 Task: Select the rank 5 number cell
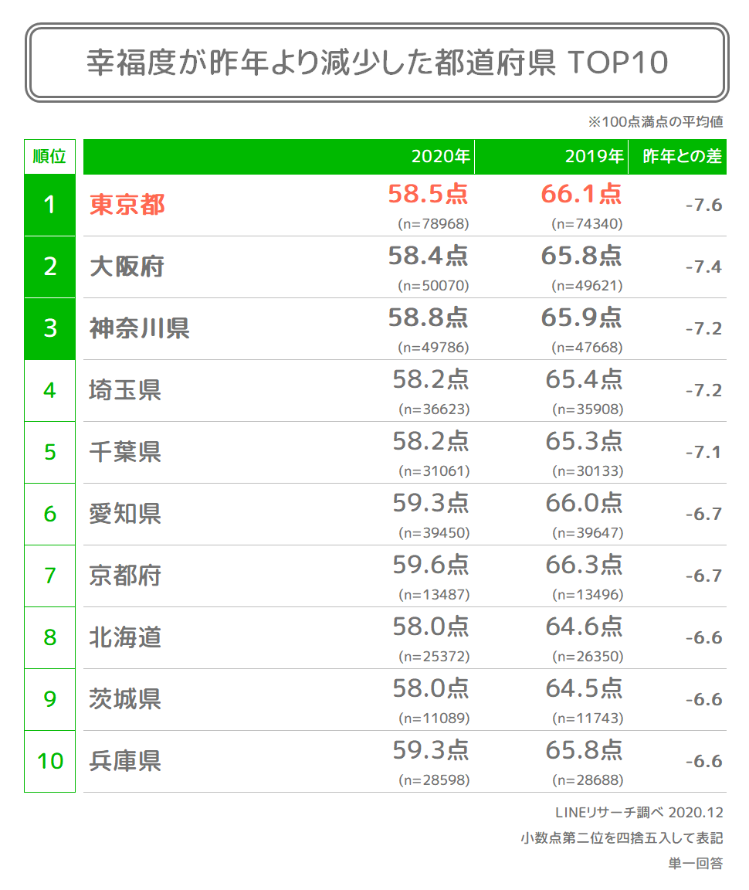pyautogui.click(x=50, y=453)
